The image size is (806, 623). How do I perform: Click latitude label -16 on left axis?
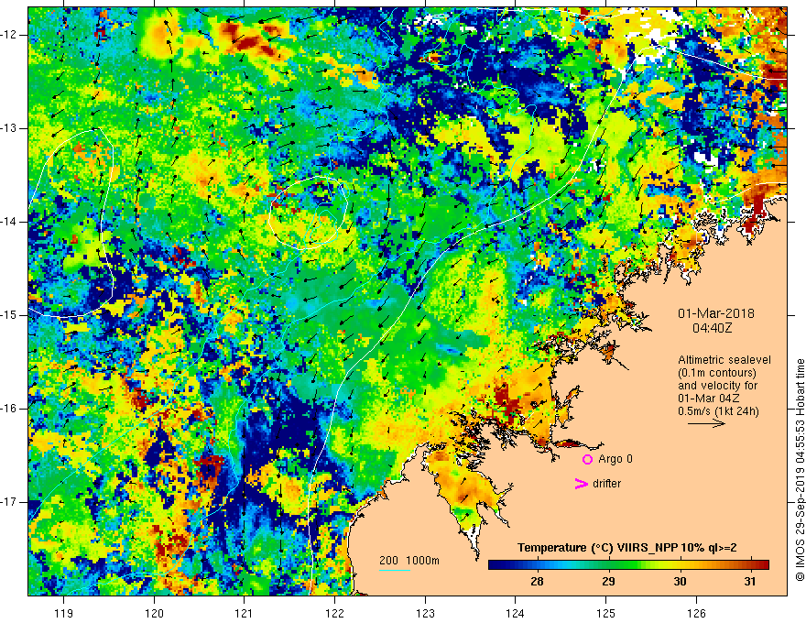[x=9, y=409]
